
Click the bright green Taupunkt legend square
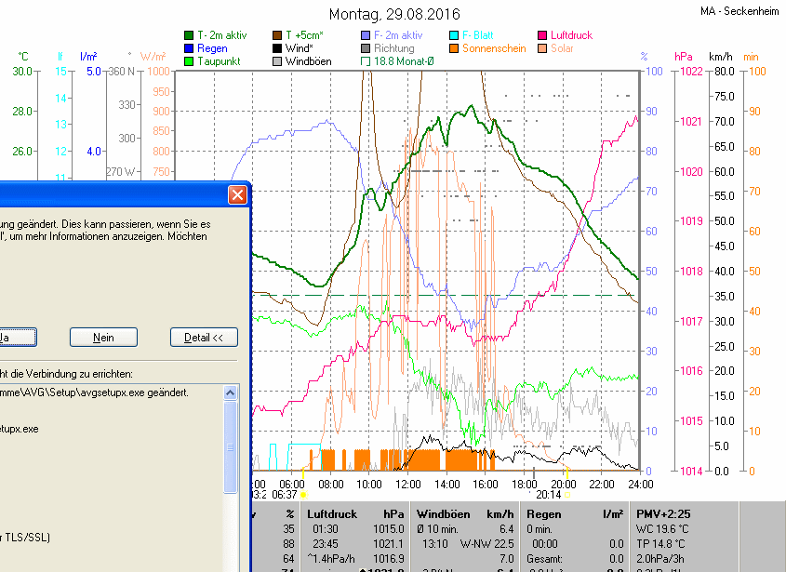point(190,61)
